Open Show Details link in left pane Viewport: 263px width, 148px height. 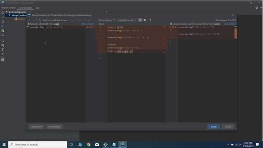coord(88,24)
